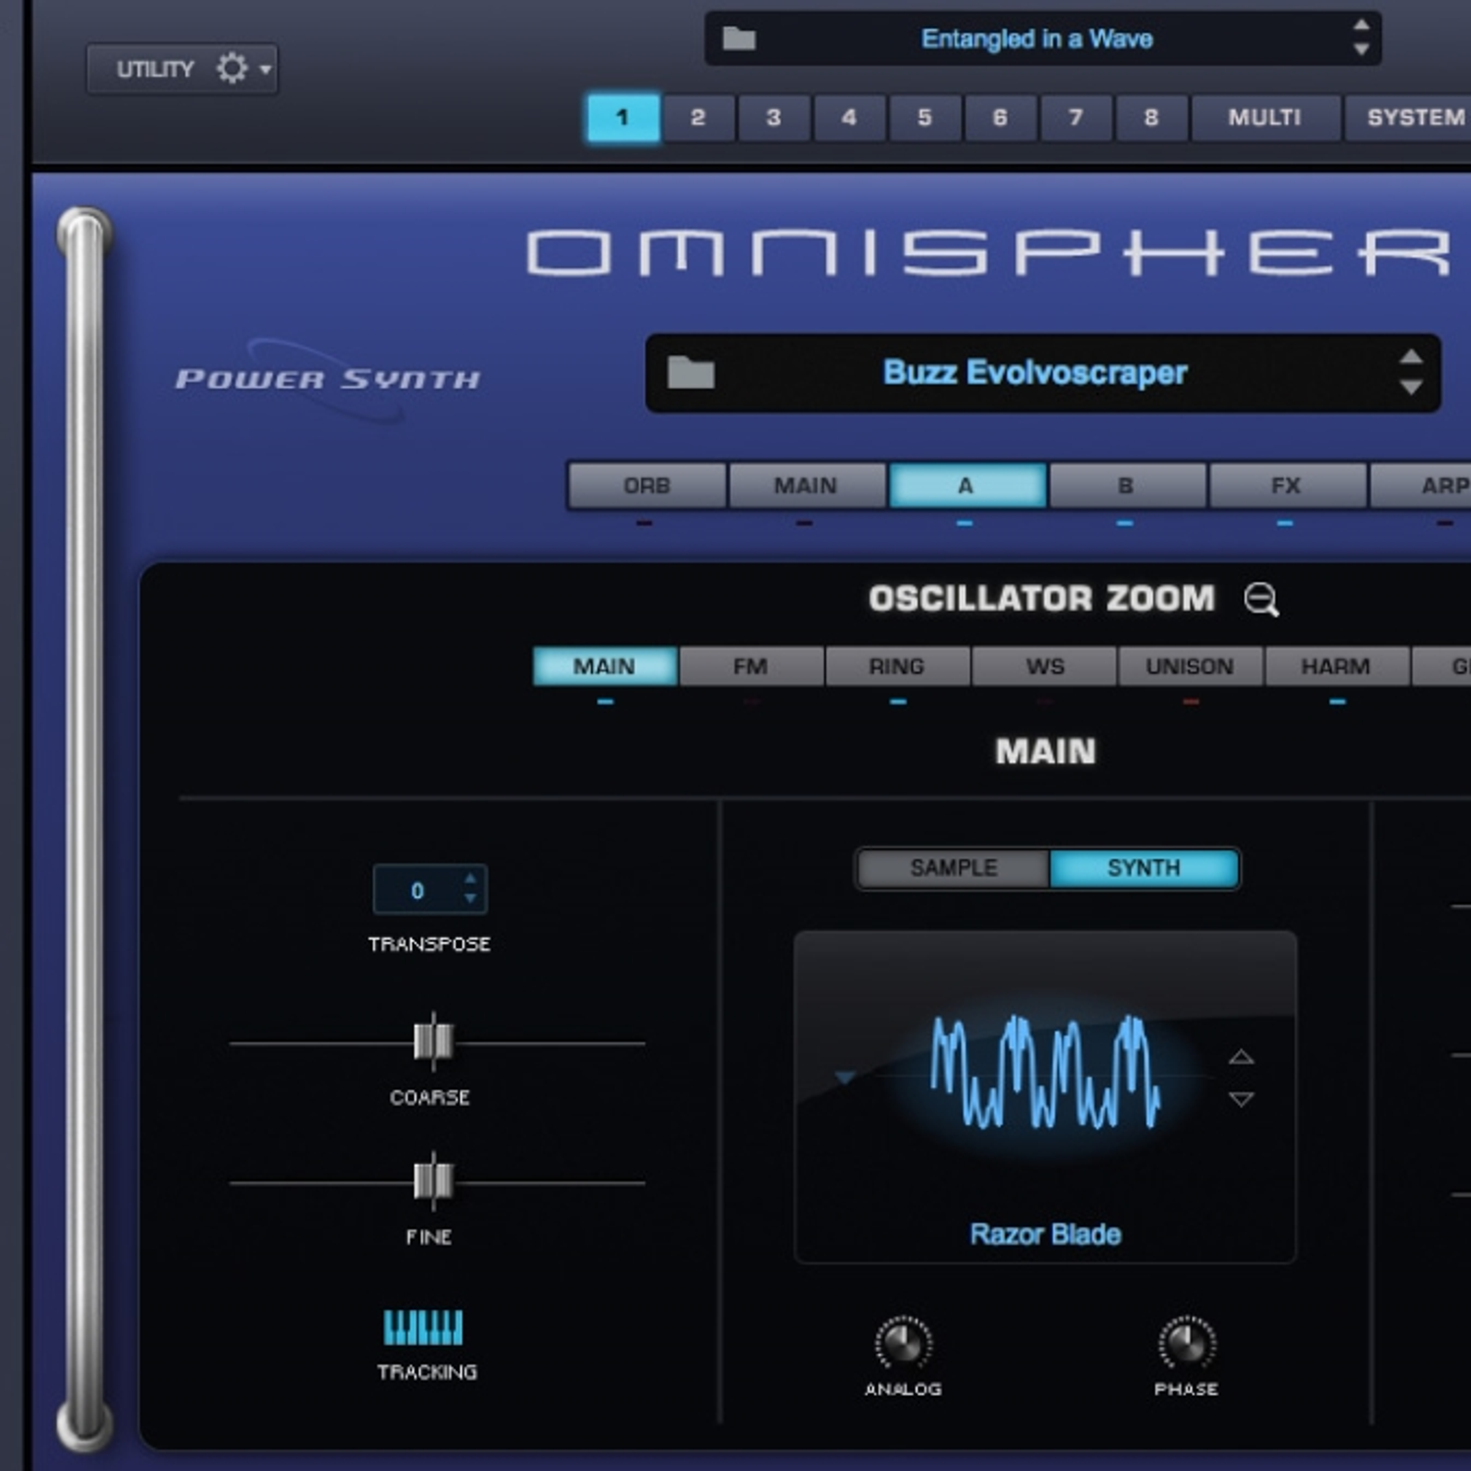The height and width of the screenshot is (1471, 1471).
Task: Toggle the keyboard Tracking icon
Action: click(423, 1327)
